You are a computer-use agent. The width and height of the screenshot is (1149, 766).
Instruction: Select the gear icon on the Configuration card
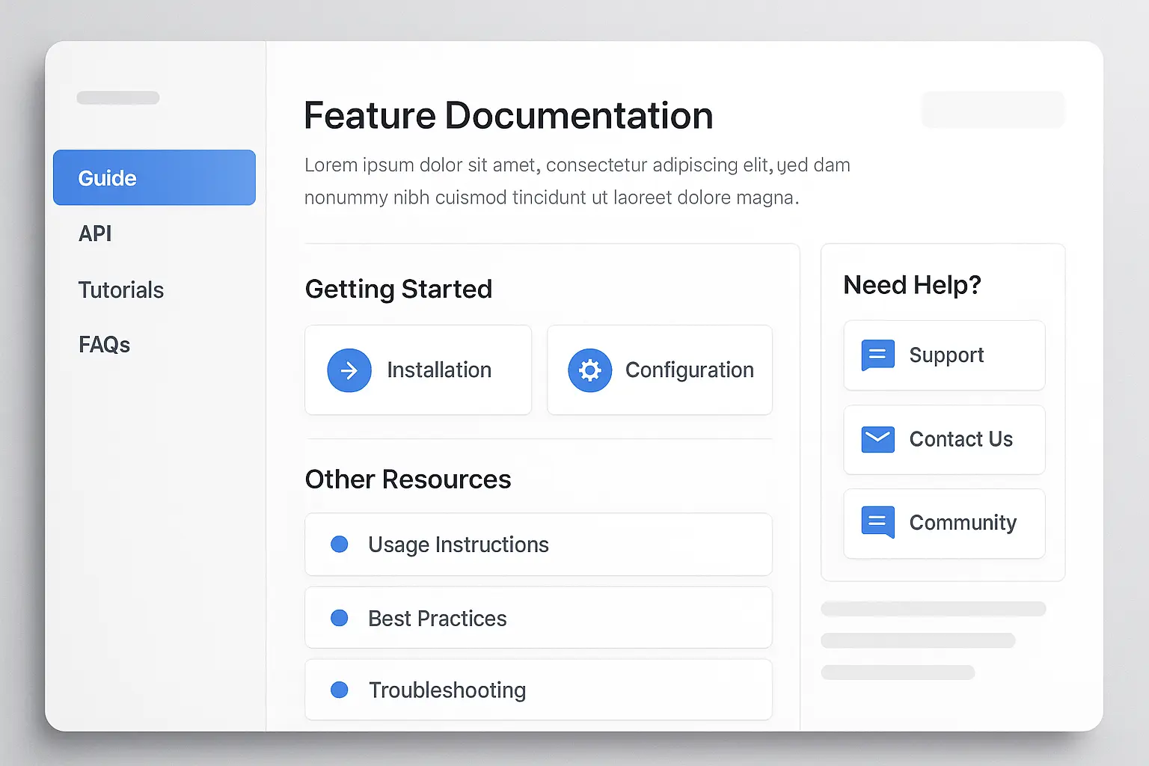[x=590, y=370]
